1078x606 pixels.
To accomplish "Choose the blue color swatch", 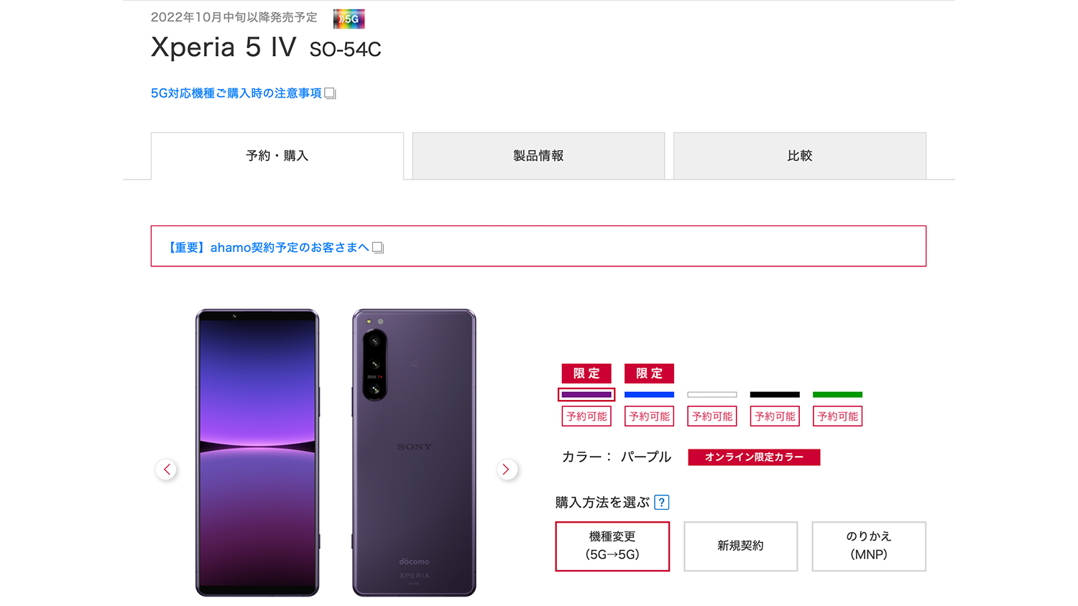I will pyautogui.click(x=649, y=394).
